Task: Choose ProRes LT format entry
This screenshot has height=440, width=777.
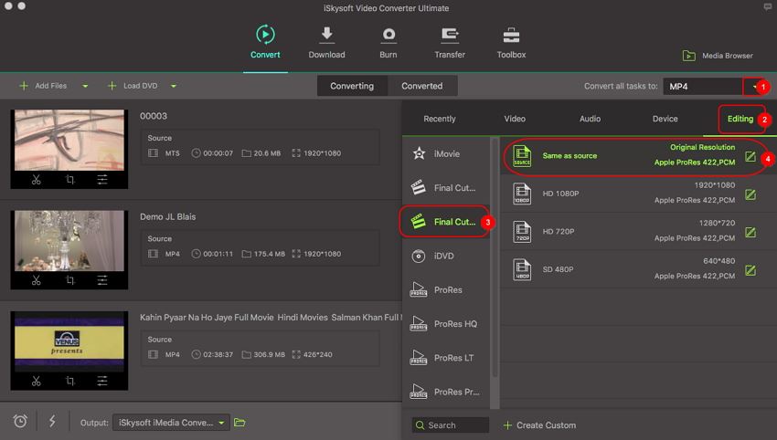Action: point(446,358)
